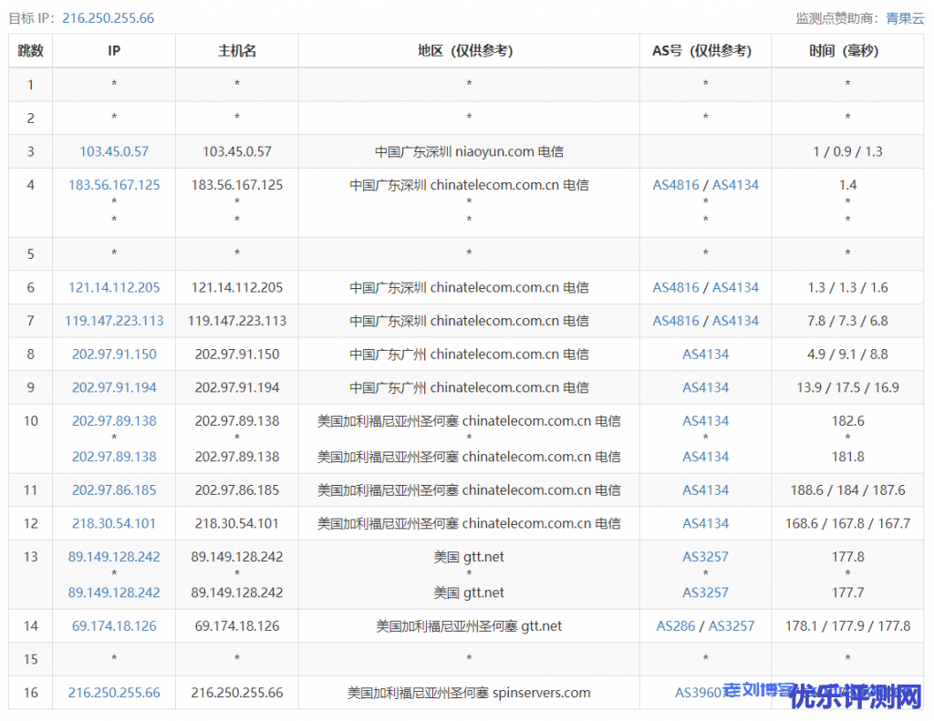
Task: Select the 跳数 column header
Action: click(31, 51)
